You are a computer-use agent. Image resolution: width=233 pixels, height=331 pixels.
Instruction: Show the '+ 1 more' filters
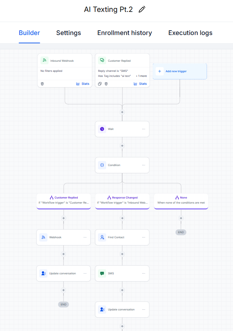pos(141,76)
